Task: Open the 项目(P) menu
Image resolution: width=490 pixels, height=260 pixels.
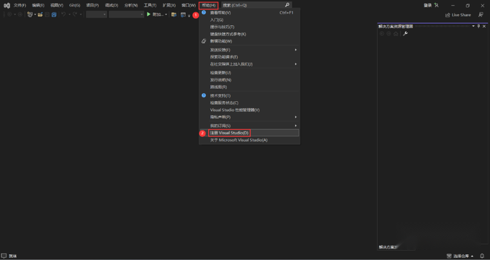Action: (x=92, y=5)
